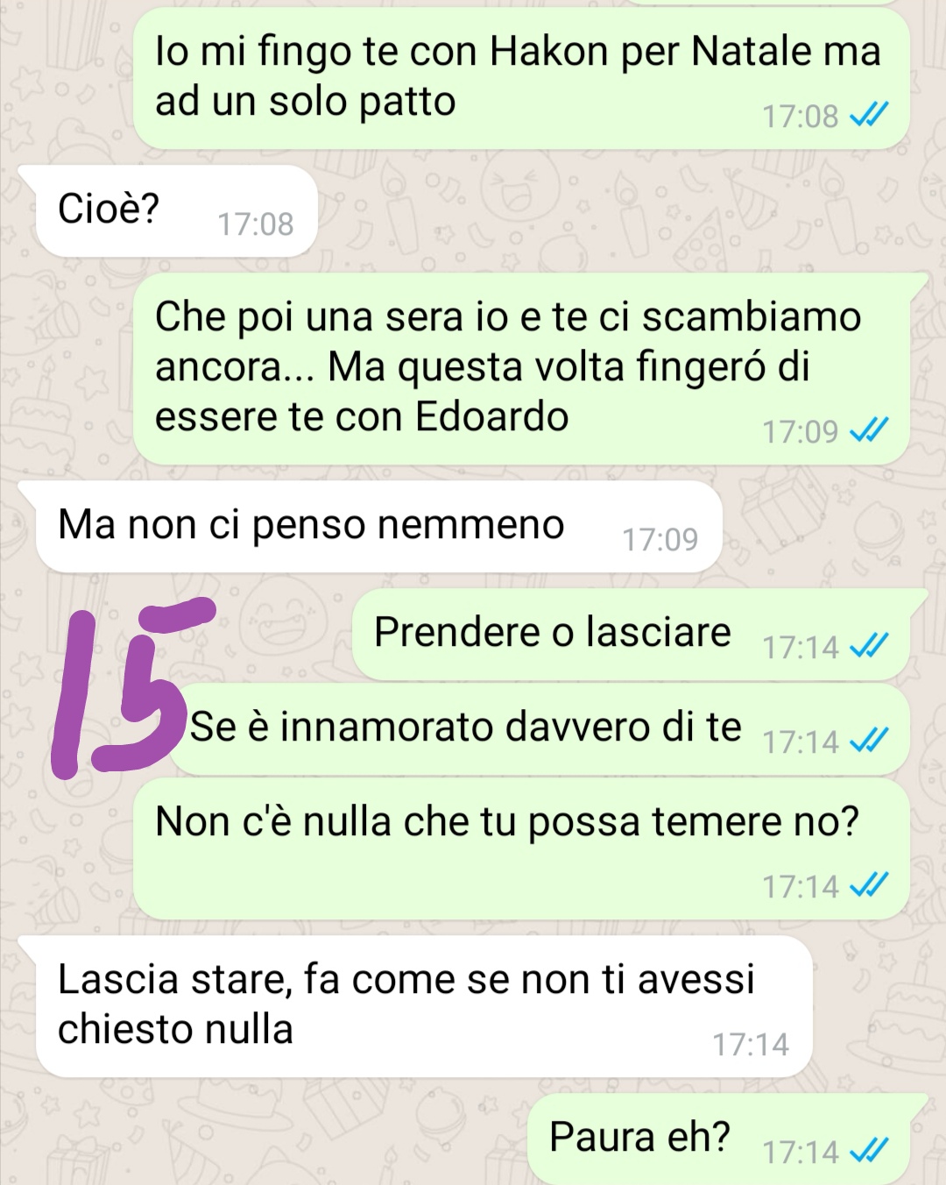Click read ticks on the 'Hakon per Natale' message
Viewport: 946px width, 1185px height.
(870, 114)
